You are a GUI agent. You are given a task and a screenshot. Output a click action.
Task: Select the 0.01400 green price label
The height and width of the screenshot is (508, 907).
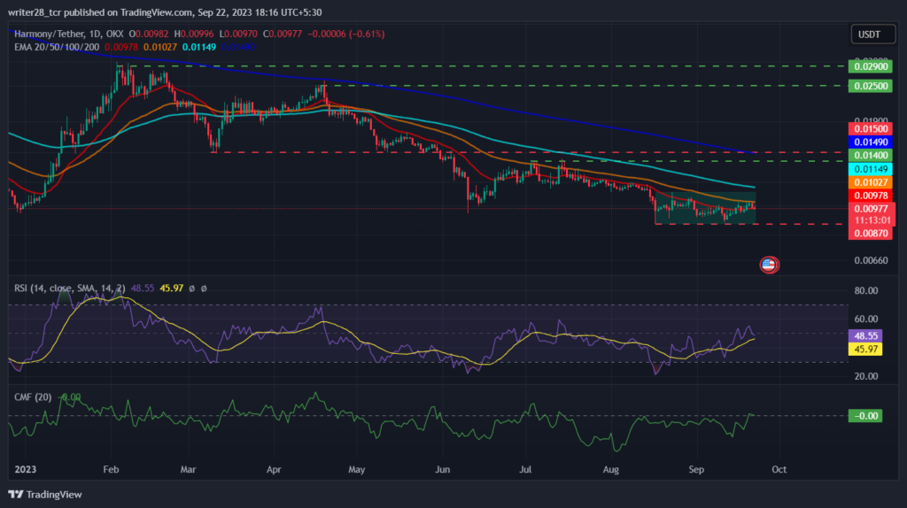click(x=871, y=156)
